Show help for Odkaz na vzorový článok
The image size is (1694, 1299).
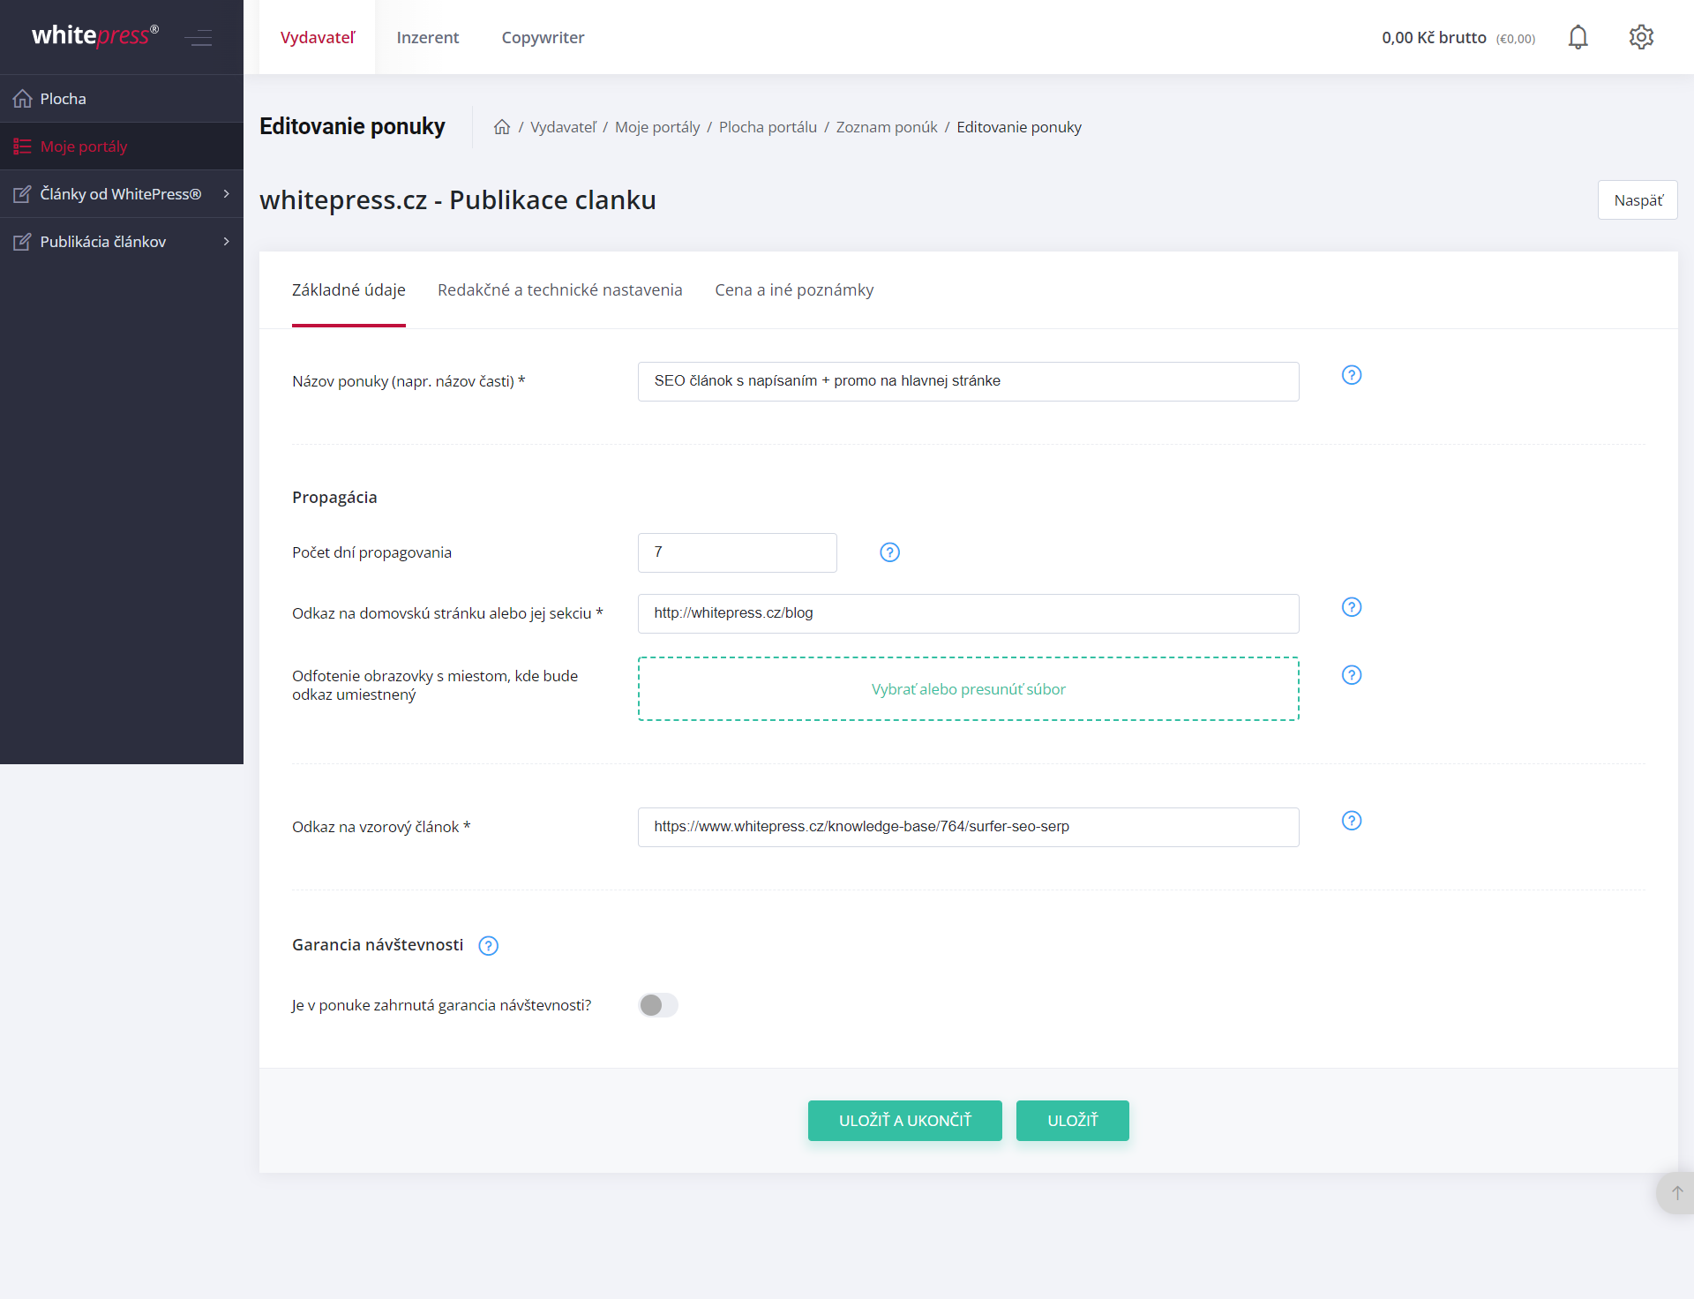[1352, 821]
